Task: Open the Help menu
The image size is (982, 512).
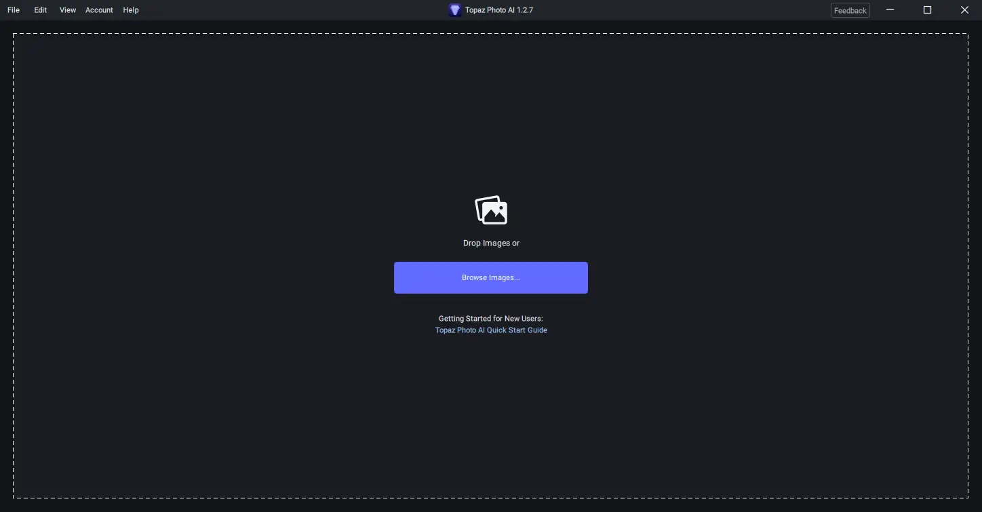Action: point(131,10)
